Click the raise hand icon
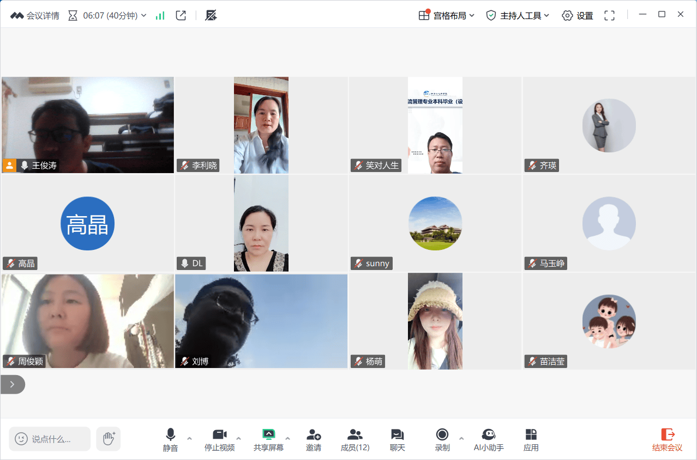 click(x=109, y=439)
